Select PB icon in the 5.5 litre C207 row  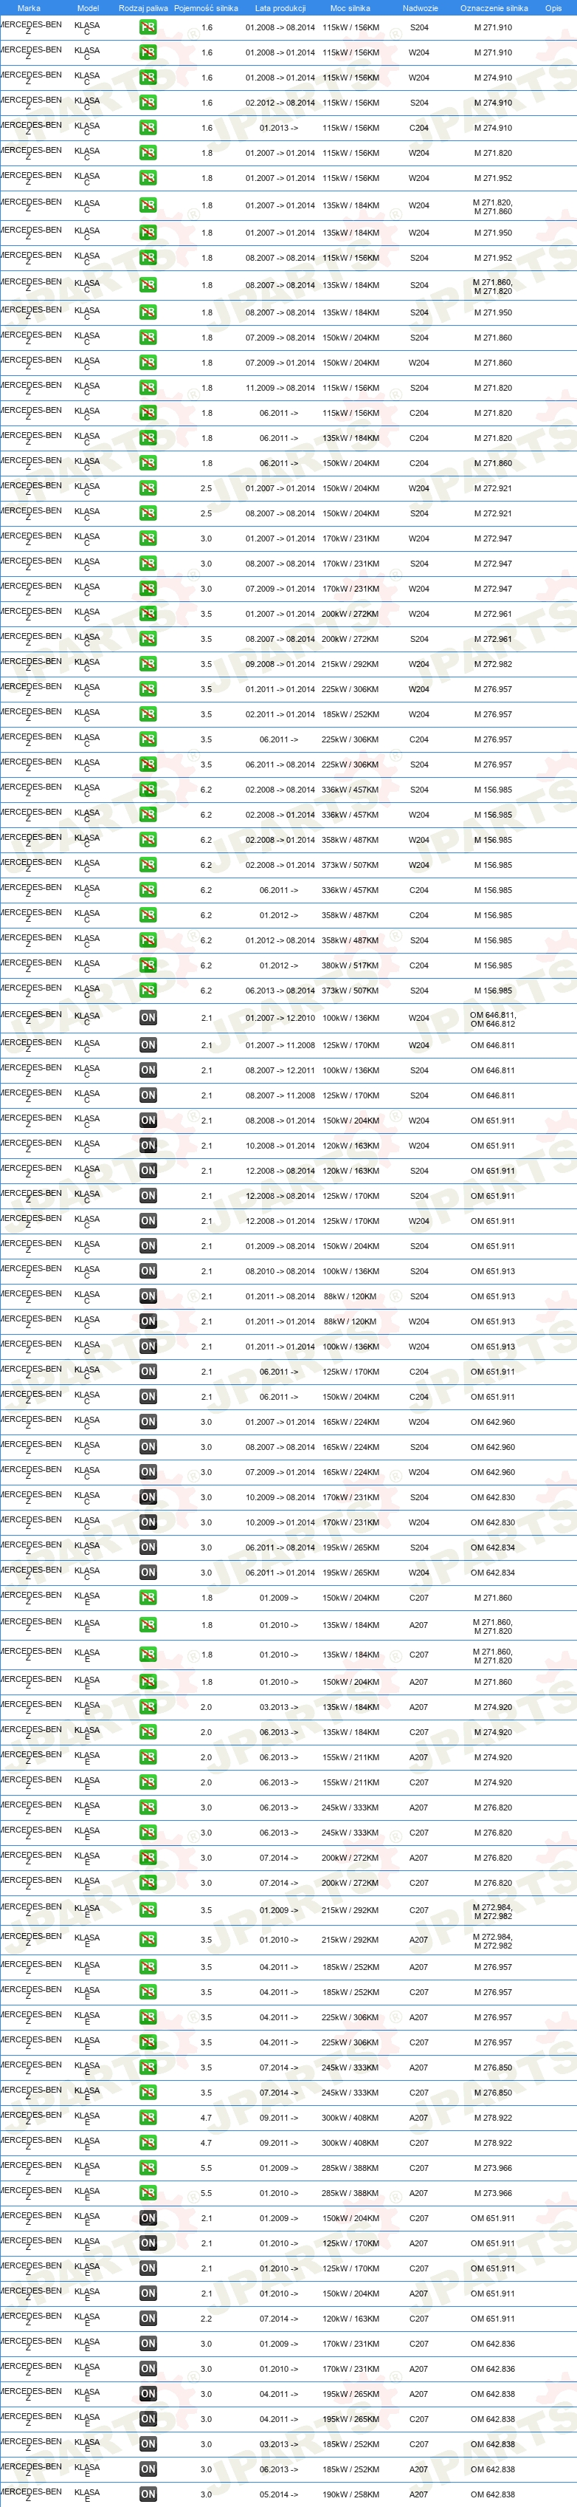[148, 2167]
